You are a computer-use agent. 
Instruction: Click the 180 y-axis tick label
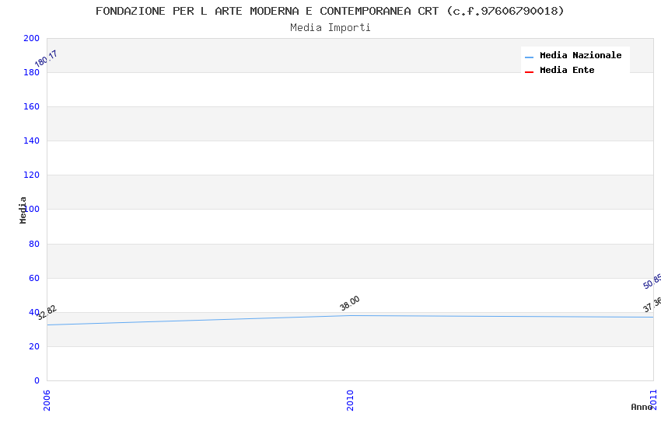coord(31,72)
